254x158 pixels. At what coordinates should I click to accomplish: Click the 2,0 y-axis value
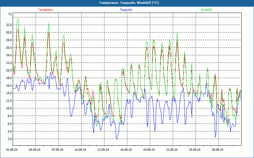coord(10,139)
